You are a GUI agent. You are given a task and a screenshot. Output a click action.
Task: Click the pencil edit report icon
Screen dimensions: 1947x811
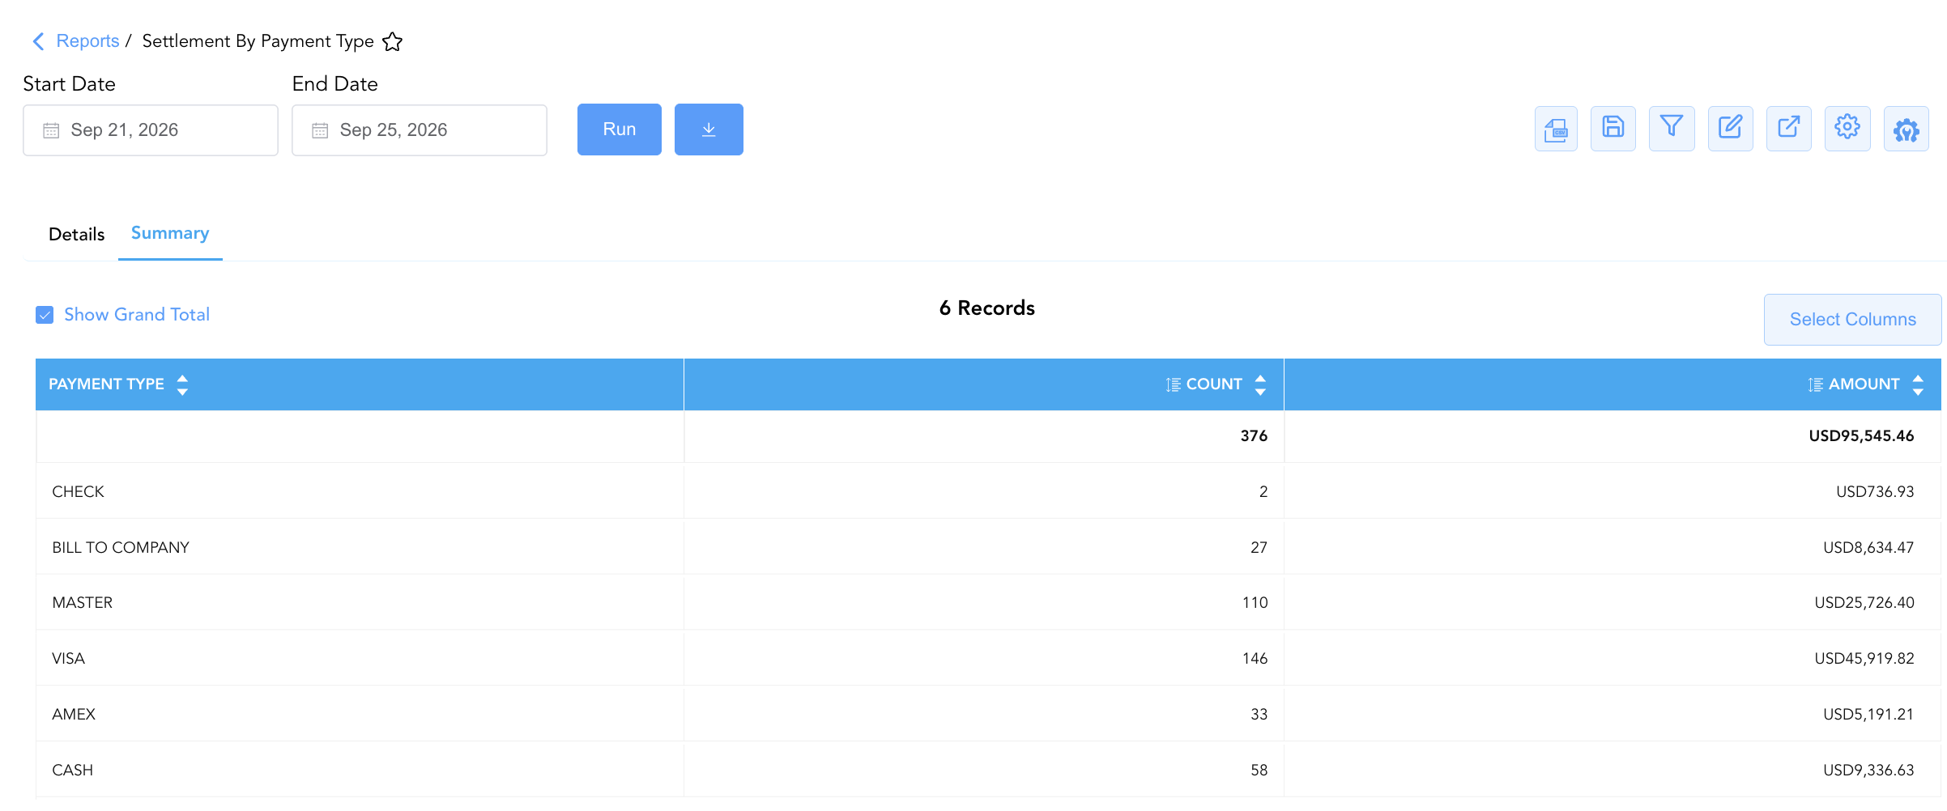tap(1731, 129)
